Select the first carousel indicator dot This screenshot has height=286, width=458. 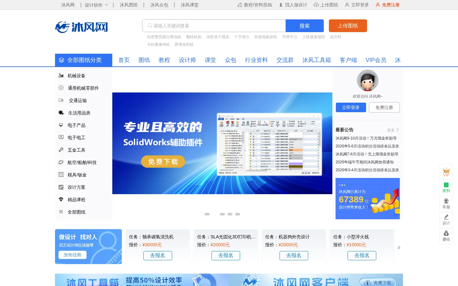(x=207, y=214)
